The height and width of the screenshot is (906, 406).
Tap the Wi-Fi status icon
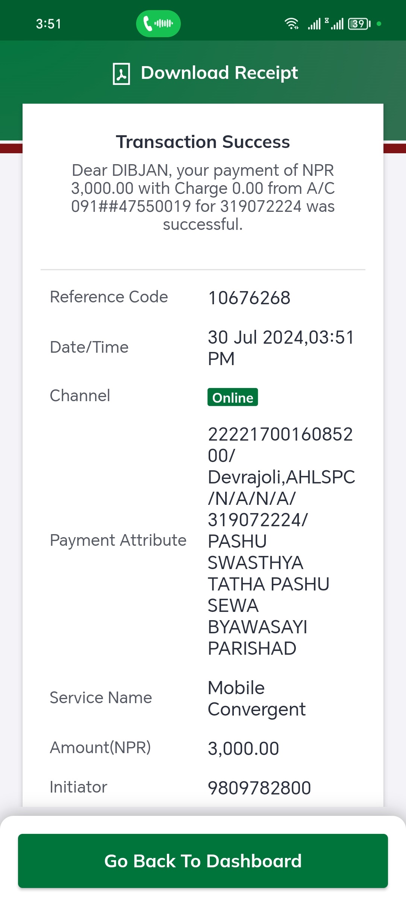pyautogui.click(x=291, y=24)
